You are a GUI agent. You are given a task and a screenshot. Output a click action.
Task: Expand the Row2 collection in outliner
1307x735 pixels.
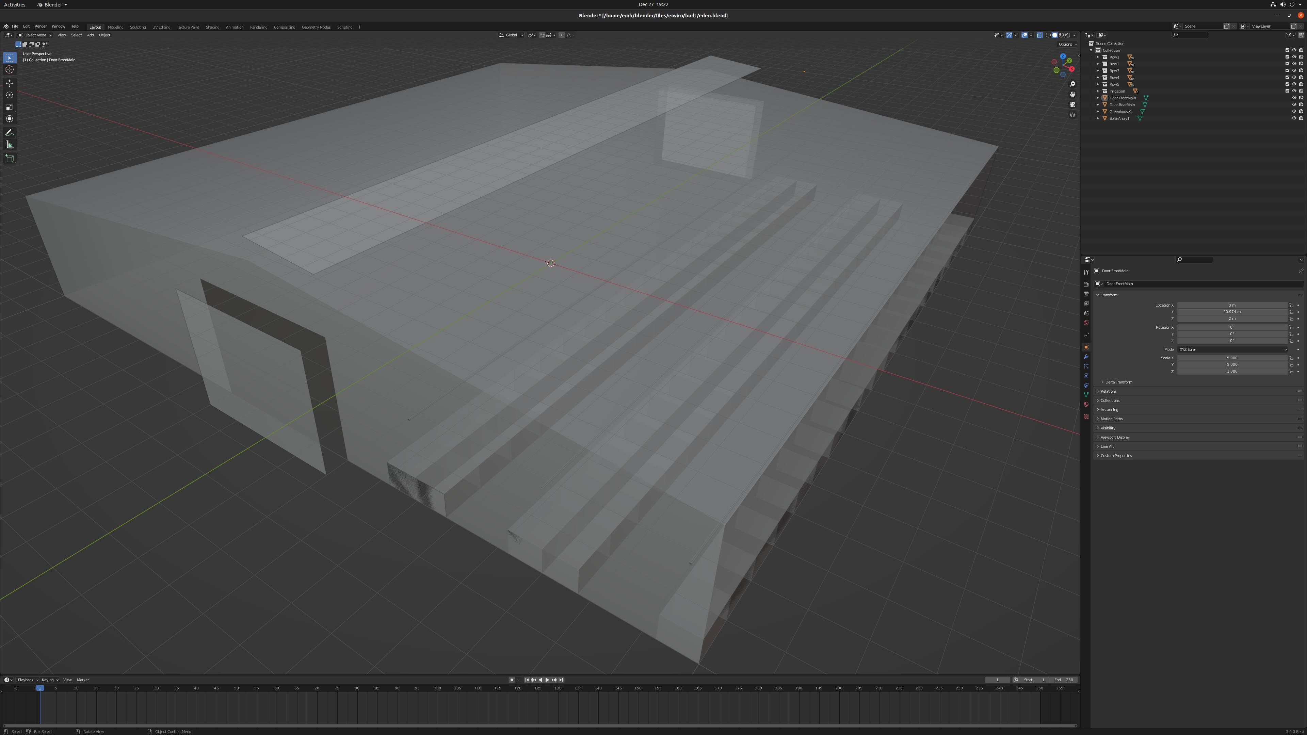point(1097,64)
